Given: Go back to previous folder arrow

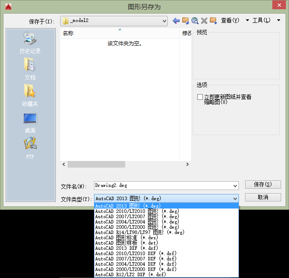Looking at the screenshot, I should click(176, 21).
